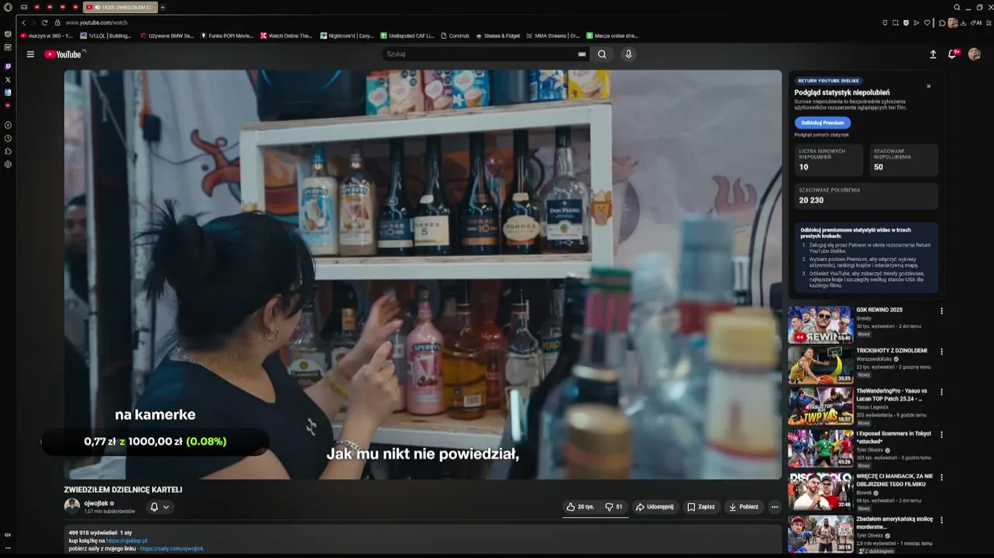Open the YouTube upload/create icon
The height and width of the screenshot is (558, 994).
(x=933, y=54)
